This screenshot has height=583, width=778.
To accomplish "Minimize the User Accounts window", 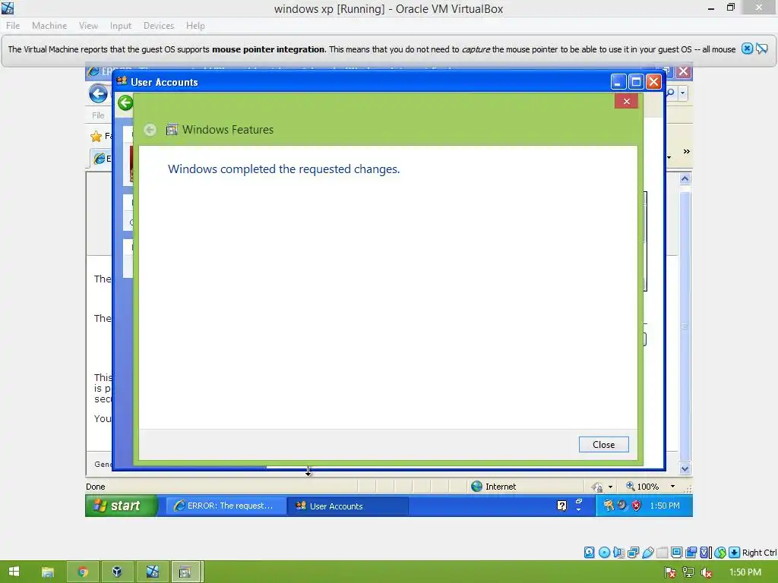I will [x=618, y=82].
